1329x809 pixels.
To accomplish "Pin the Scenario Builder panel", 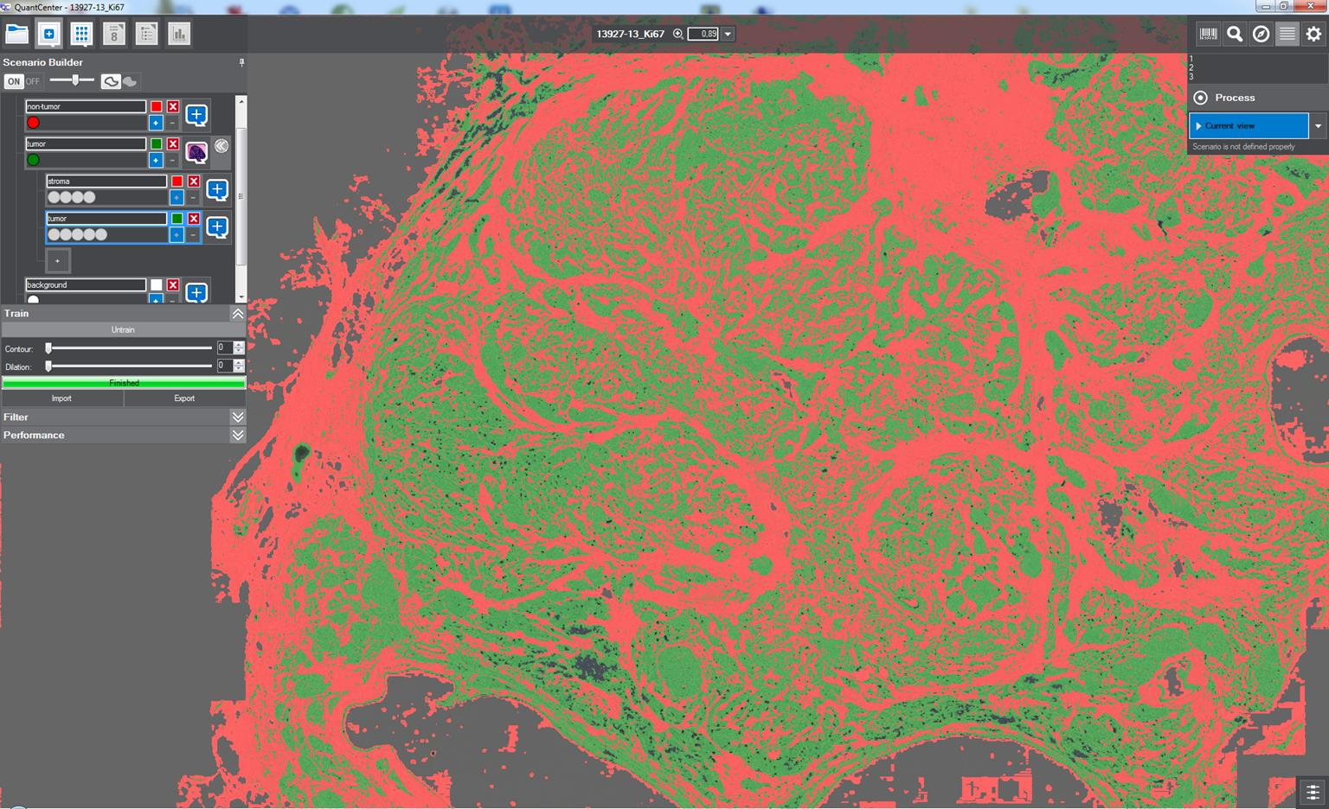I will pyautogui.click(x=241, y=62).
